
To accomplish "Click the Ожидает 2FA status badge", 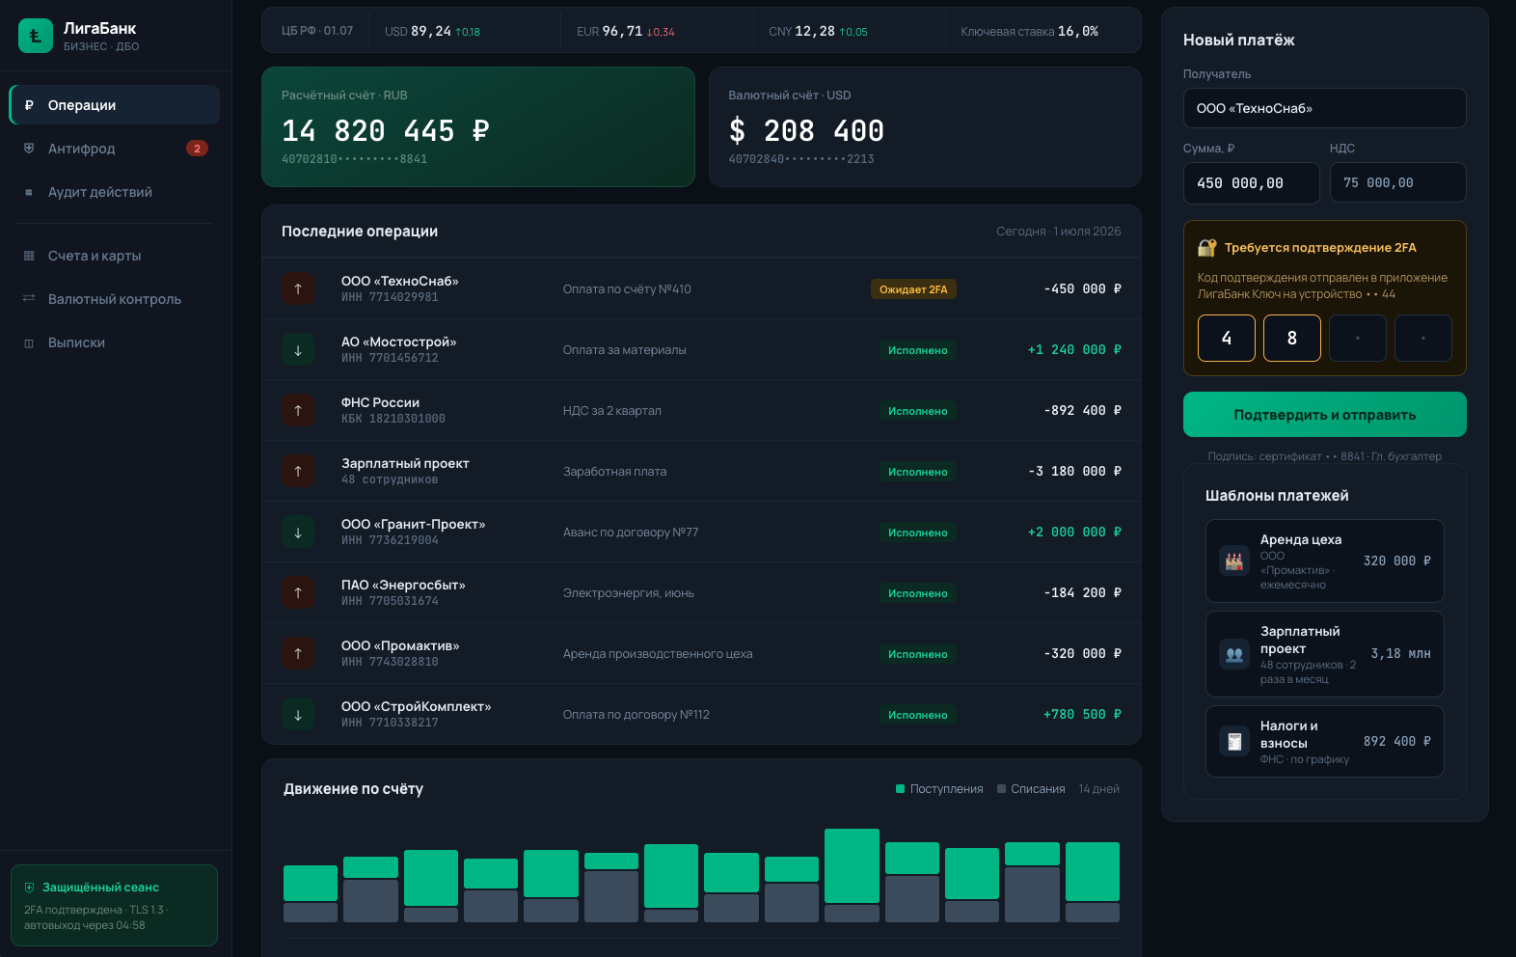I will pyautogui.click(x=913, y=289).
